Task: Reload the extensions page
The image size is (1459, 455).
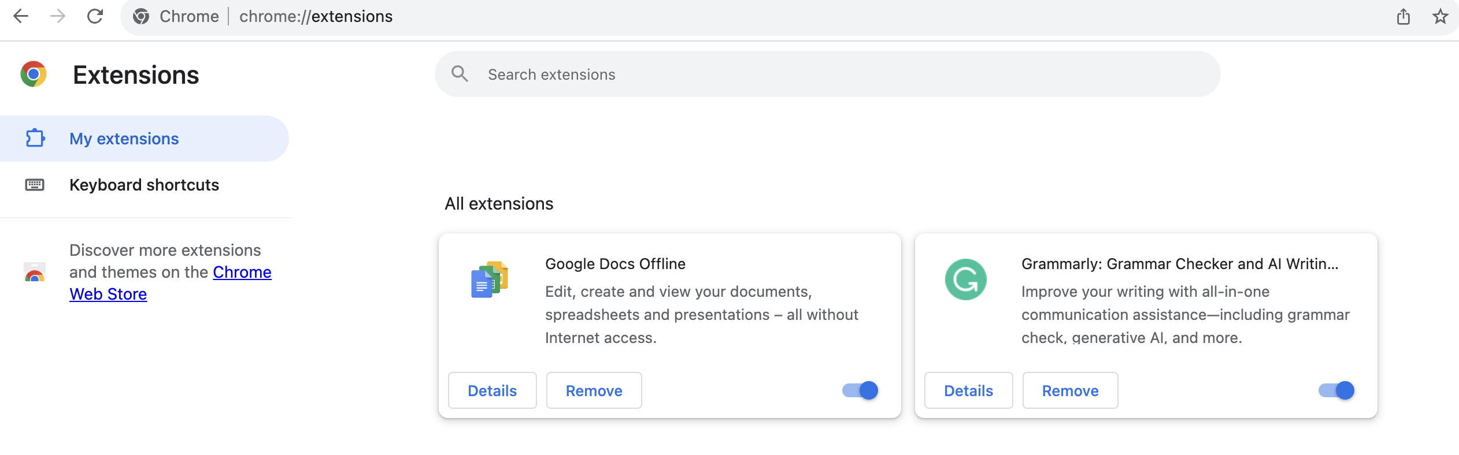Action: point(95,16)
